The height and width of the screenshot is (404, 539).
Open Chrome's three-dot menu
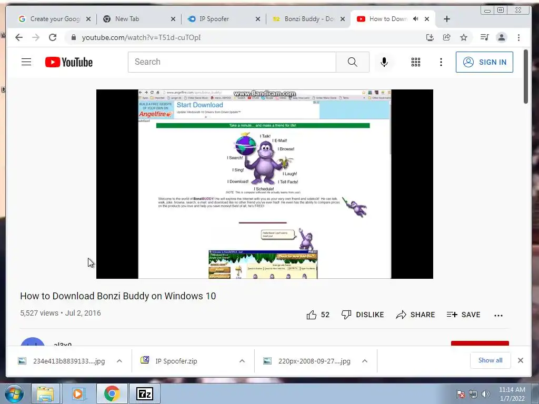pyautogui.click(x=518, y=37)
